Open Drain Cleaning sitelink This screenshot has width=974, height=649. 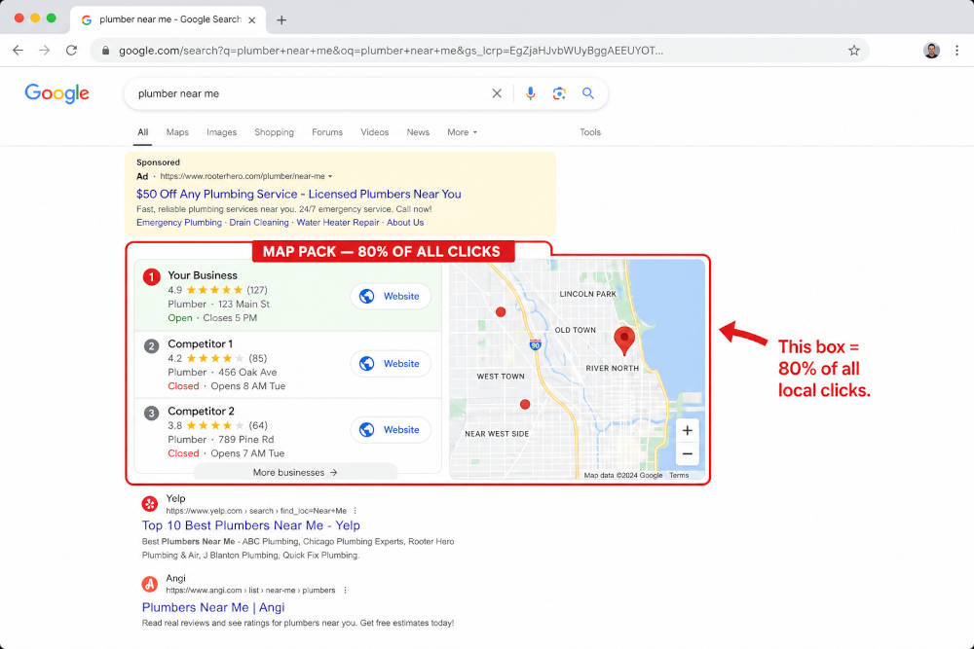pyautogui.click(x=259, y=222)
